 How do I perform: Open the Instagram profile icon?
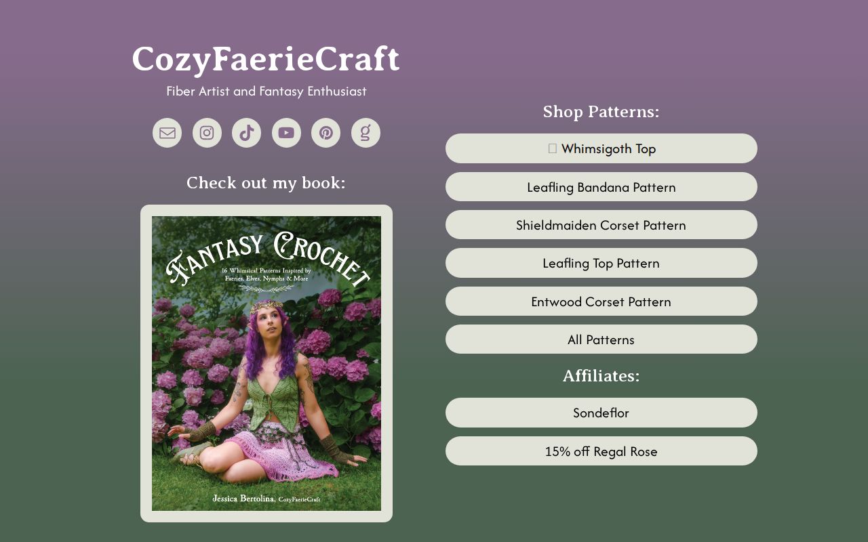[x=207, y=133]
